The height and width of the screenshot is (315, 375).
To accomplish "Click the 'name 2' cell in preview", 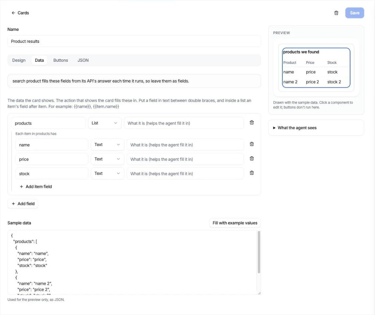I will coord(290,82).
